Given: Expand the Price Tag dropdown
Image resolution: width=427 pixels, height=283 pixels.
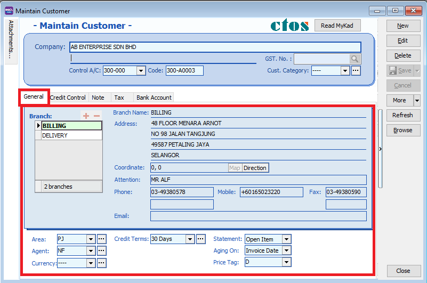Looking at the screenshot, I should pyautogui.click(x=287, y=262).
